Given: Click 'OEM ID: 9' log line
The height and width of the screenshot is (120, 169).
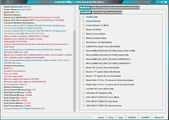Looking at the screenshot, I should pyautogui.click(x=8, y=68).
